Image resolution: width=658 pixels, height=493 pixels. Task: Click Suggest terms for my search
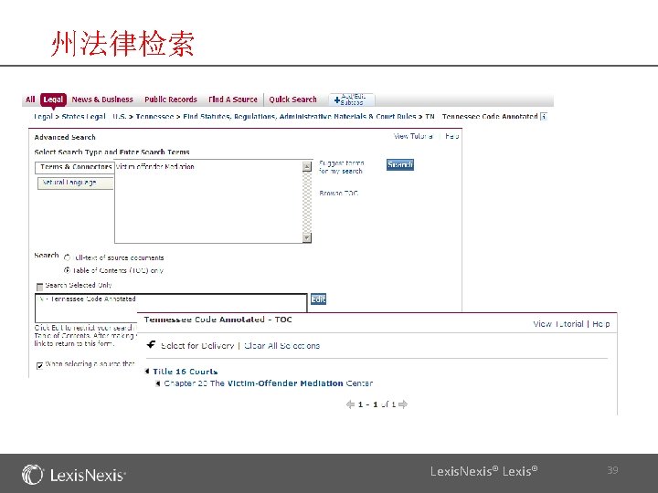click(341, 167)
